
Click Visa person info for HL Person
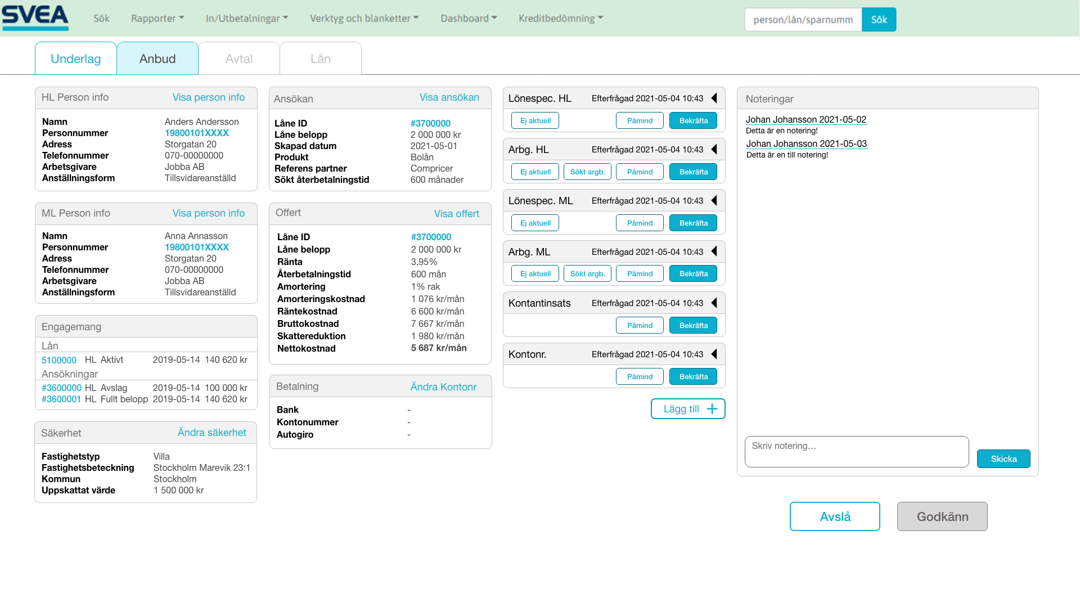click(209, 97)
